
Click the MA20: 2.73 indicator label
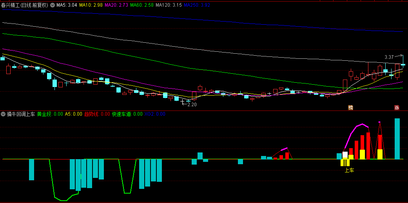[116, 5]
